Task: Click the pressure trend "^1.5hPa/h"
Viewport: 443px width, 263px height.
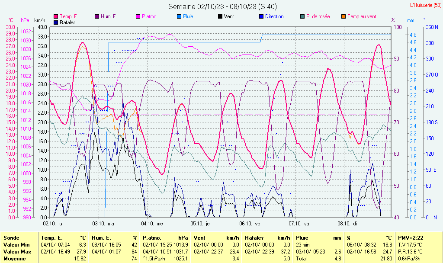Action: [154, 259]
